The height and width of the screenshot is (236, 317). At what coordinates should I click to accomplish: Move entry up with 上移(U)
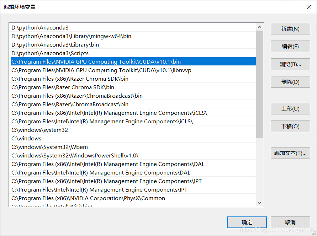click(x=290, y=109)
